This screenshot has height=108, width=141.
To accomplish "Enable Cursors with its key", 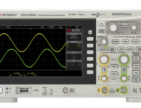I will point(135,41).
